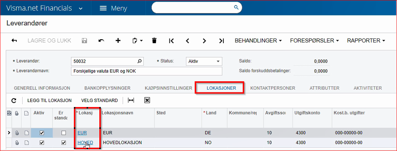Open the EUR location link
Screen dimensions: 397x151
pyautogui.click(x=82, y=132)
